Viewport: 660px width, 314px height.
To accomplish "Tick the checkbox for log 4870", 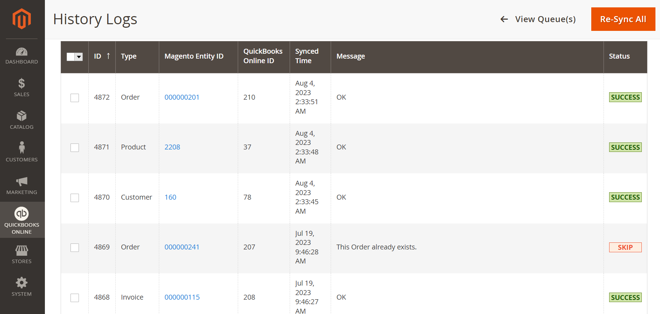I will tap(75, 198).
